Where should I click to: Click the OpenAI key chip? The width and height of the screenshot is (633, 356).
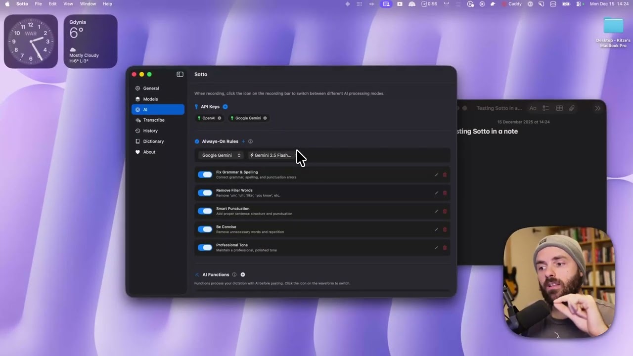coord(209,118)
